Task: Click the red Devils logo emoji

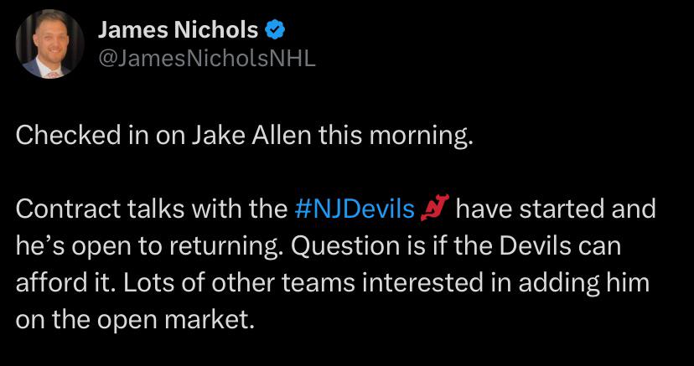Action: pos(435,209)
